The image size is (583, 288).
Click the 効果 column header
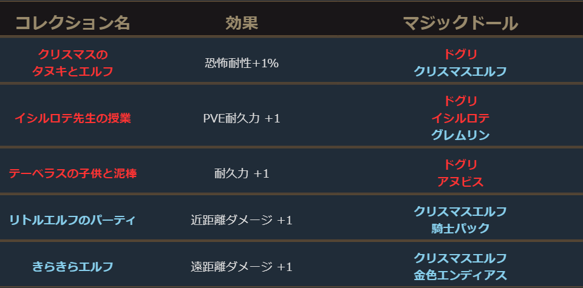tap(242, 24)
